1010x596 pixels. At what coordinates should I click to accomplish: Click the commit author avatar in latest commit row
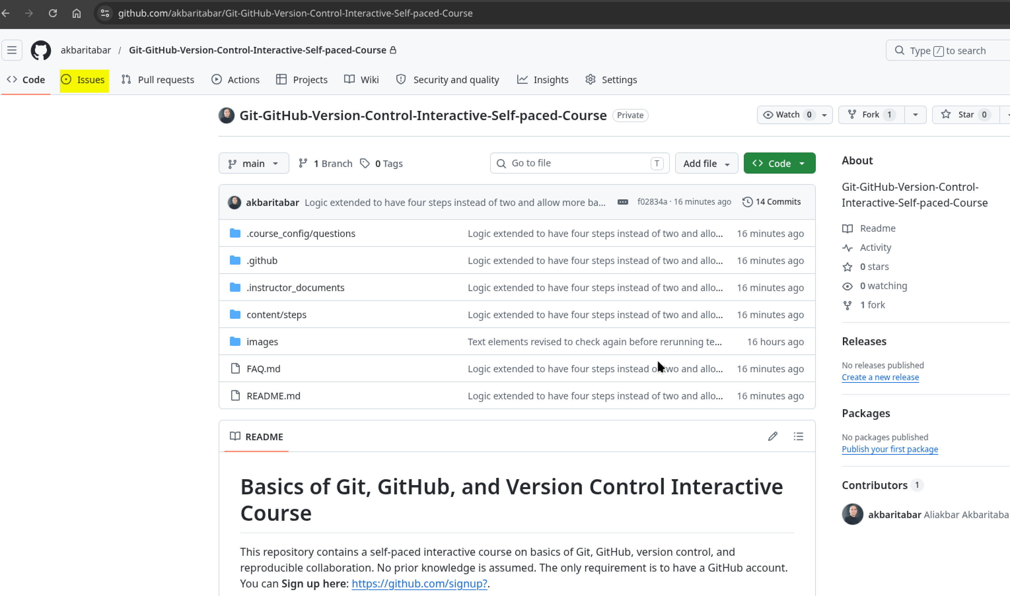coord(234,202)
